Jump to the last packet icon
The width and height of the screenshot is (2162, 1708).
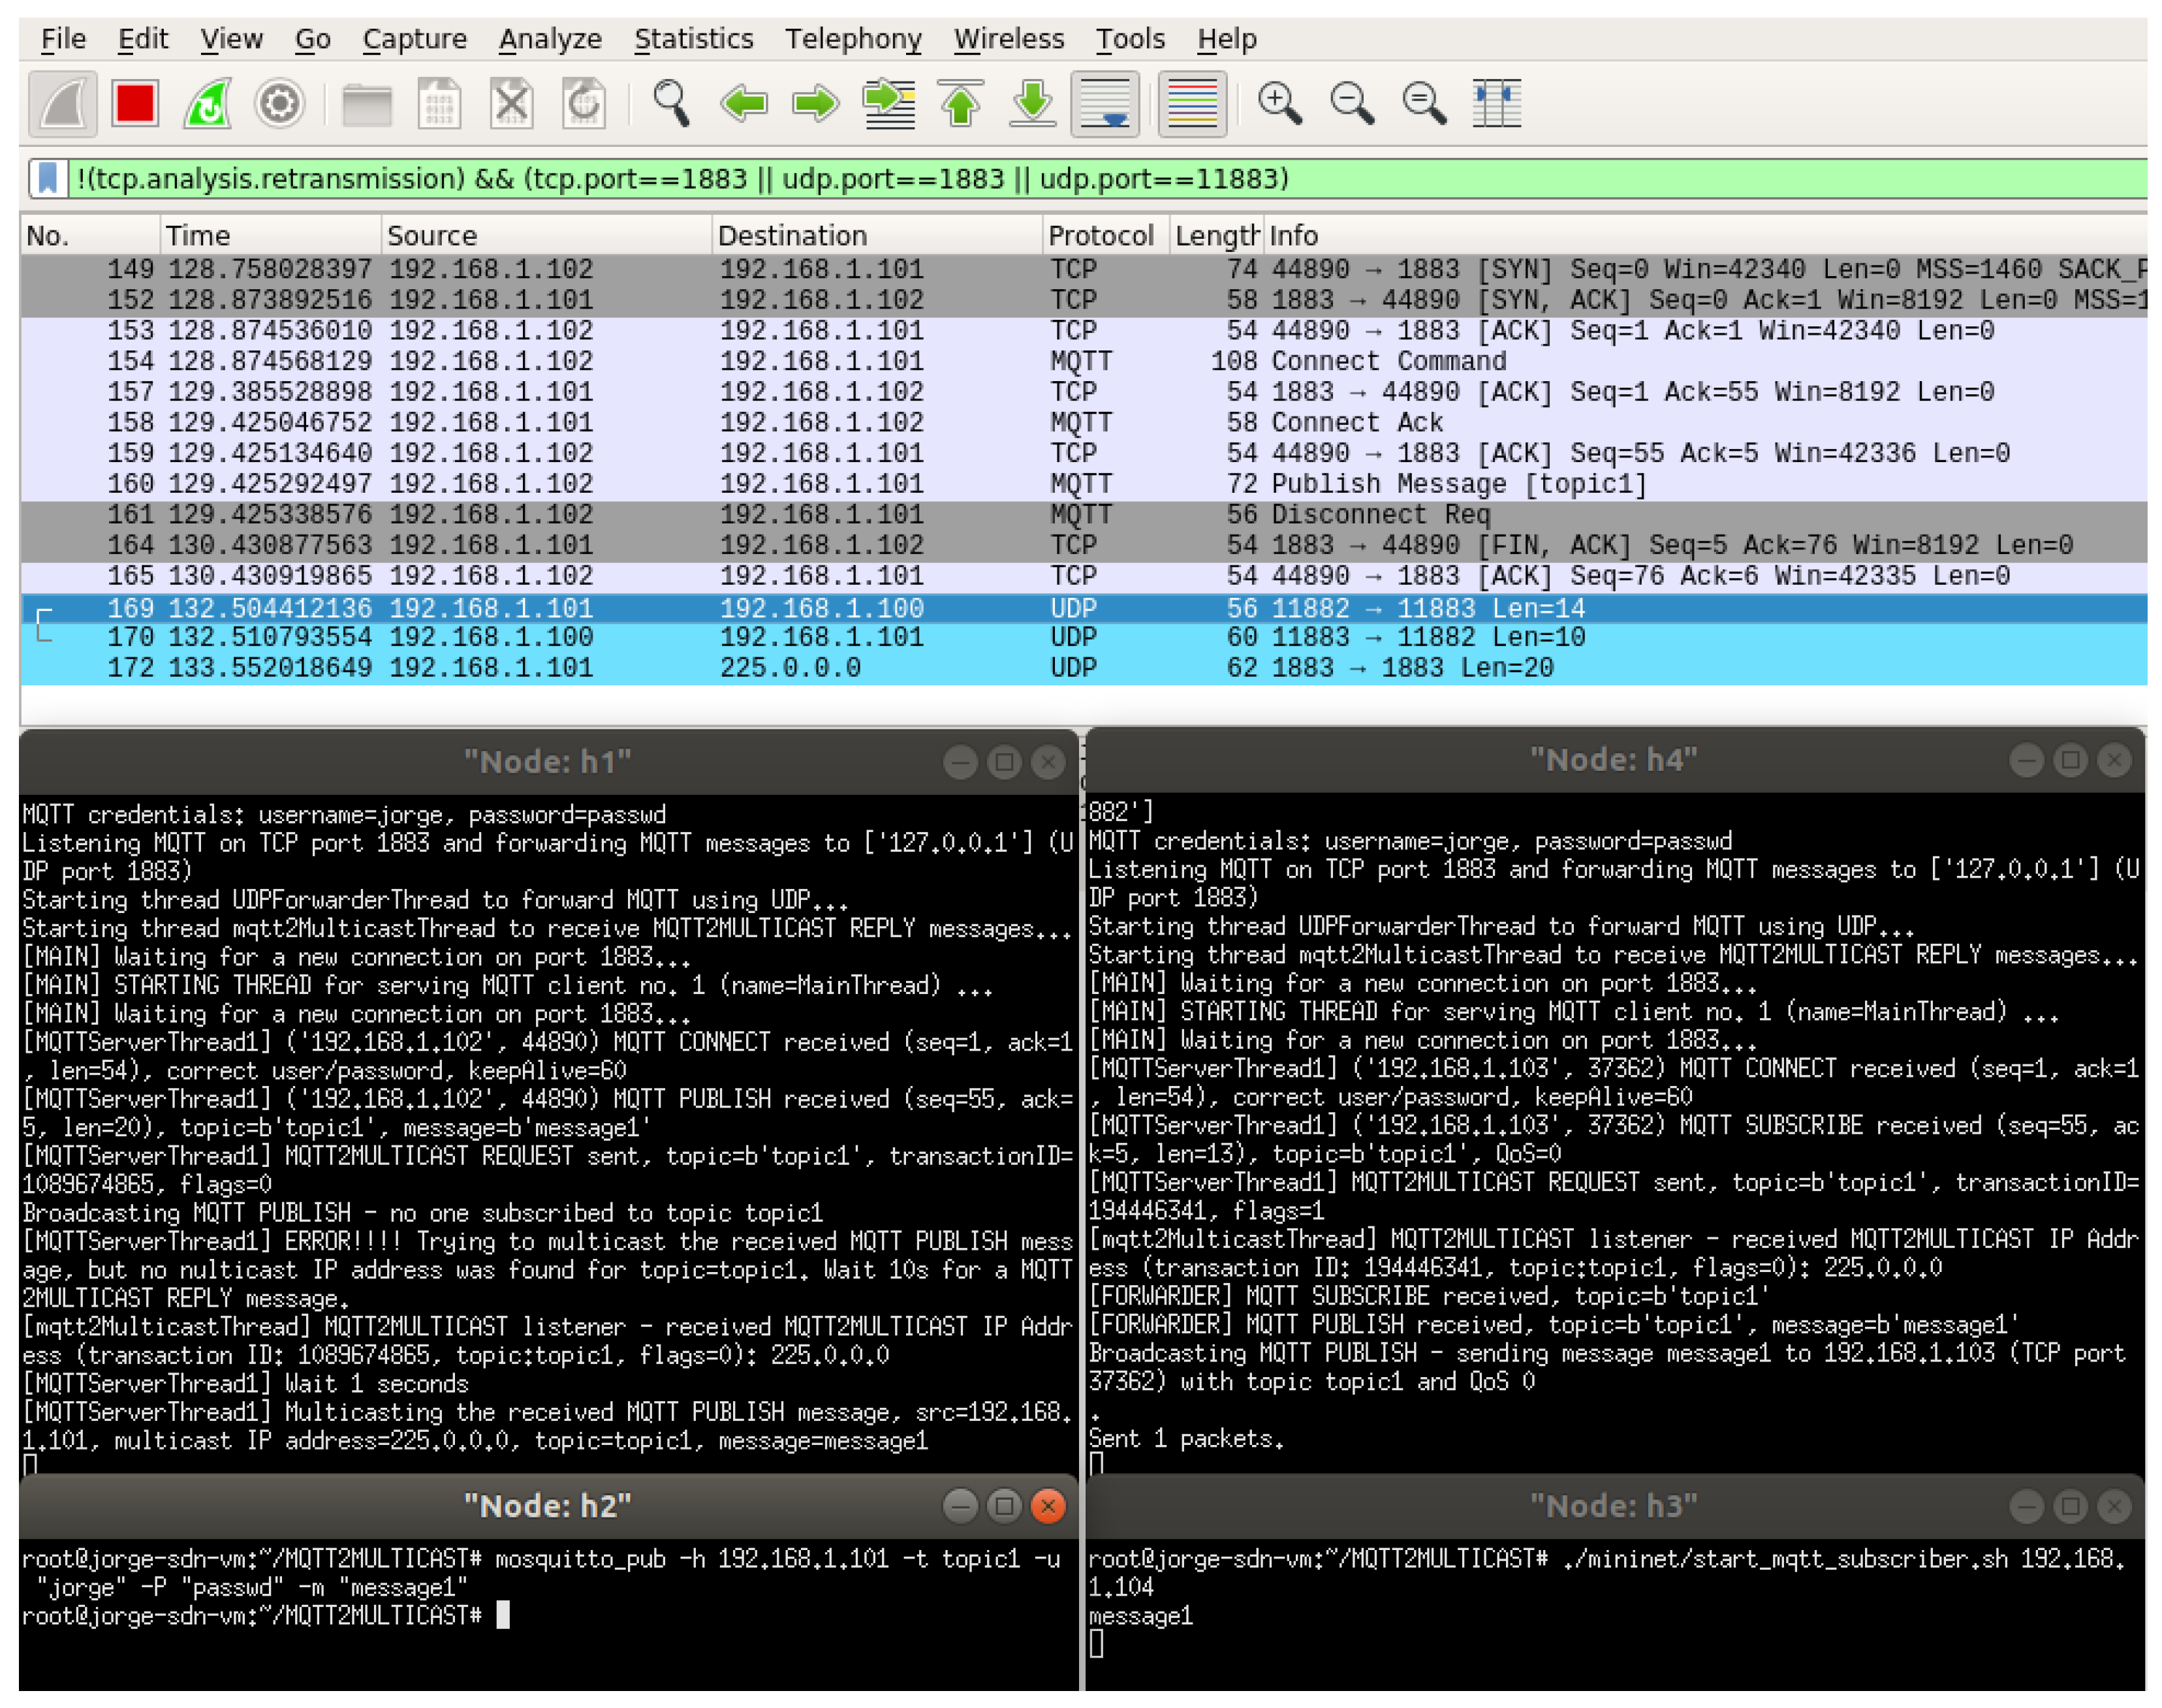point(1032,103)
